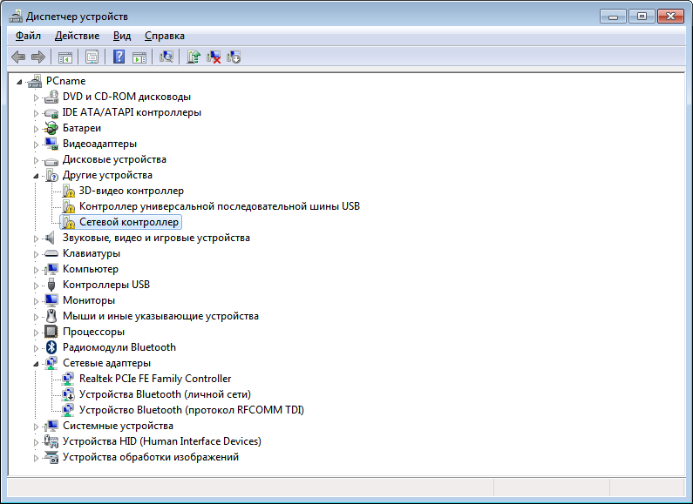The width and height of the screenshot is (693, 504).
Task: Select the DVD и CD-ROM дисководы drive icon
Action: [x=51, y=97]
